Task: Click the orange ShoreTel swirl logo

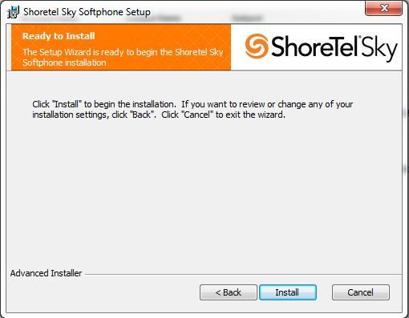Action: pos(257,46)
